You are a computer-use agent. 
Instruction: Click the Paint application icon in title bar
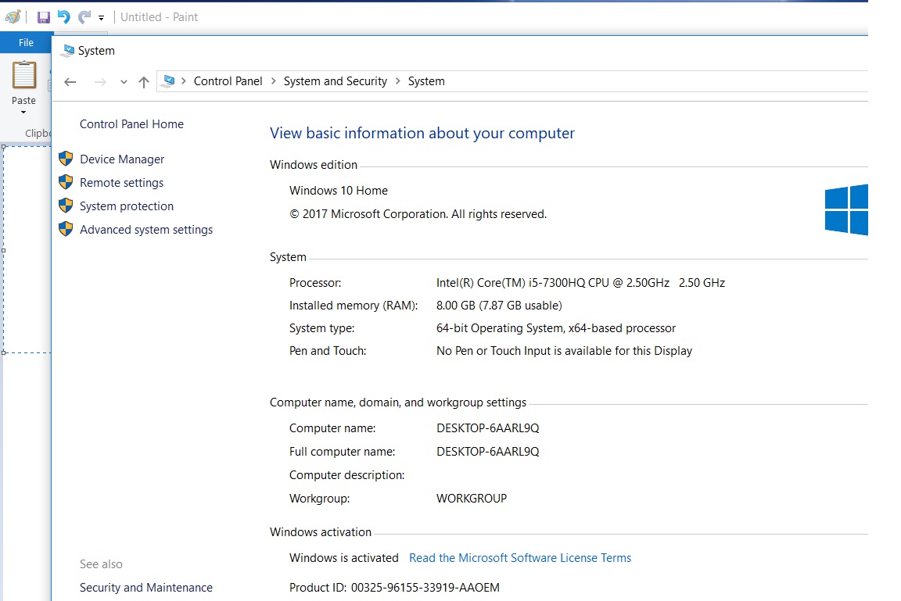pyautogui.click(x=13, y=16)
